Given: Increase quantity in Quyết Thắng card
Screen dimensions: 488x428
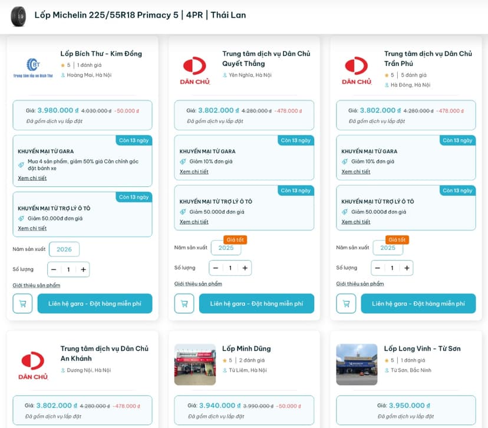Looking at the screenshot, I should (245, 268).
